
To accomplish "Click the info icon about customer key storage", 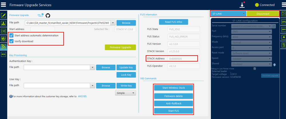I will click(x=11, y=96).
